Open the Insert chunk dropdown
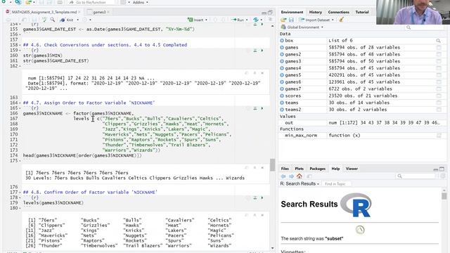 [x=198, y=20]
